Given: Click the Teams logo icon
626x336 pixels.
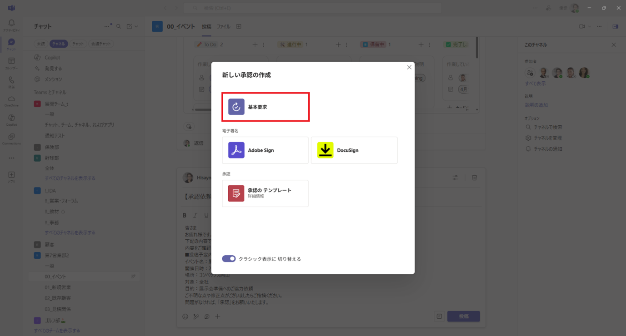Looking at the screenshot, I should (11, 8).
